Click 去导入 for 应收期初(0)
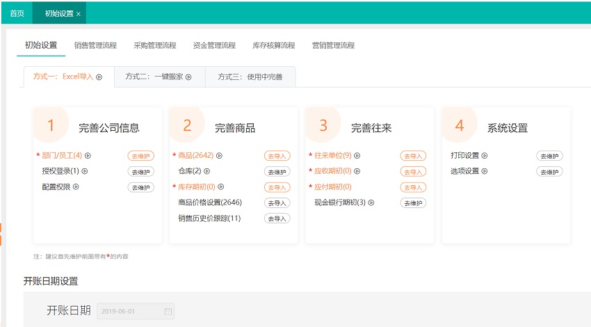591x327 pixels. point(413,172)
